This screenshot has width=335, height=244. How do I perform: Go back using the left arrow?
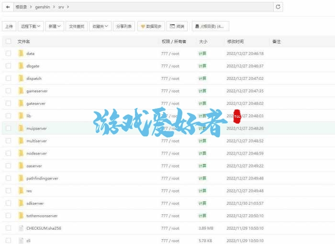point(8,7)
